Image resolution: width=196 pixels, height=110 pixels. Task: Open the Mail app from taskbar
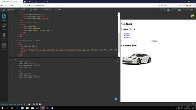click(x=32, y=108)
